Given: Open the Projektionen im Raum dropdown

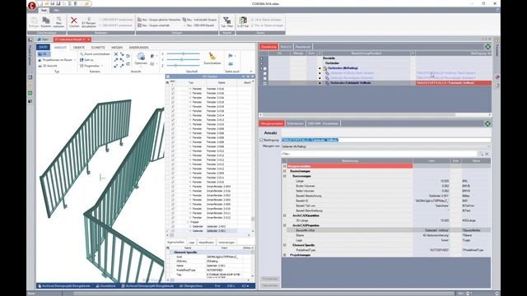Looking at the screenshot, I should (x=75, y=60).
